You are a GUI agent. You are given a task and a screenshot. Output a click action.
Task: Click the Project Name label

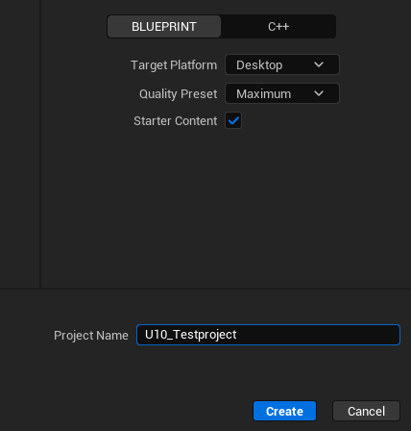pyautogui.click(x=91, y=336)
